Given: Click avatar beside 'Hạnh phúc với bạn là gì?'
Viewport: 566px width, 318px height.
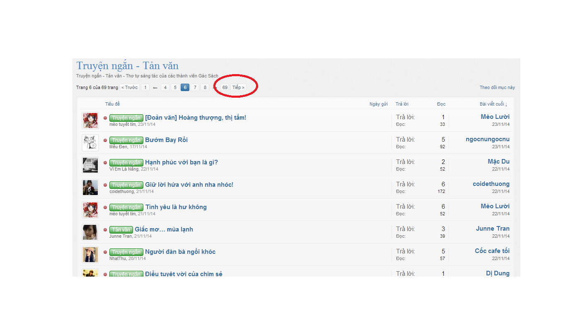Looking at the screenshot, I should pyautogui.click(x=90, y=165).
